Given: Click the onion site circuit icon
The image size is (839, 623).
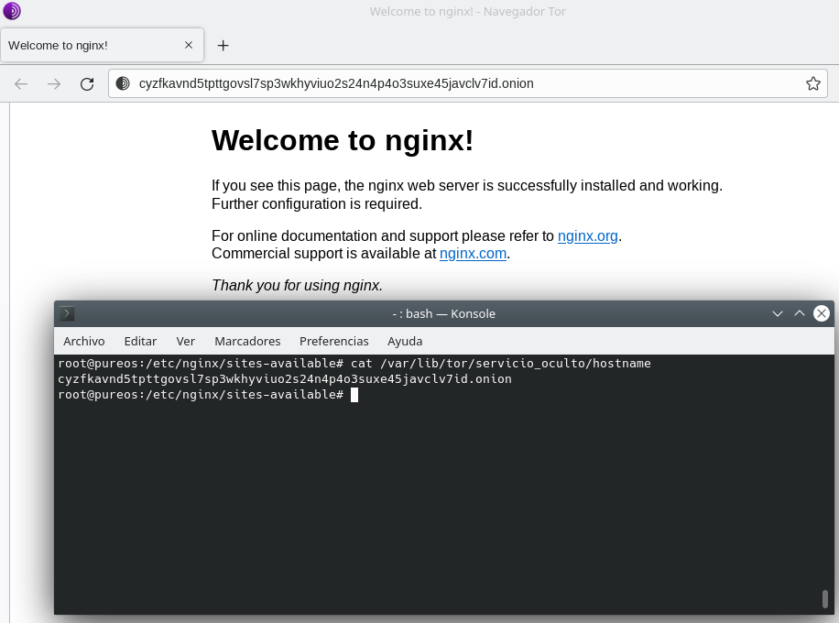Looking at the screenshot, I should tap(123, 83).
